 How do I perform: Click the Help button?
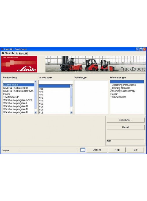click(117, 150)
